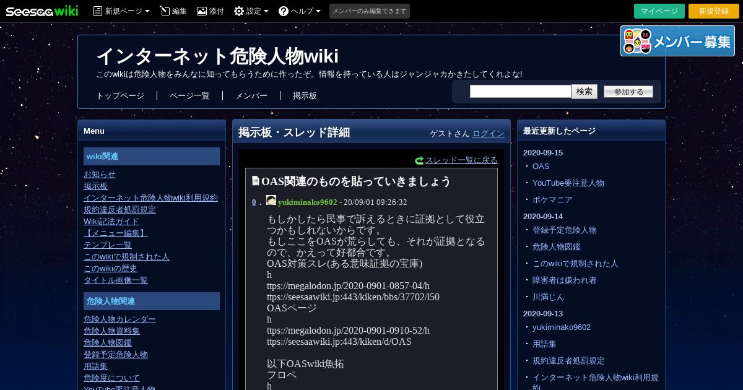Open 用語集 in Menu sidebar

pyautogui.click(x=95, y=366)
